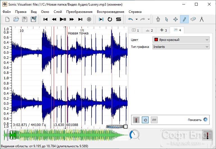Open the Воспроизведение menu

[x=110, y=12]
